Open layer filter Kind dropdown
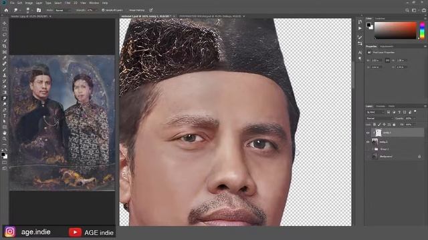 click(375, 112)
